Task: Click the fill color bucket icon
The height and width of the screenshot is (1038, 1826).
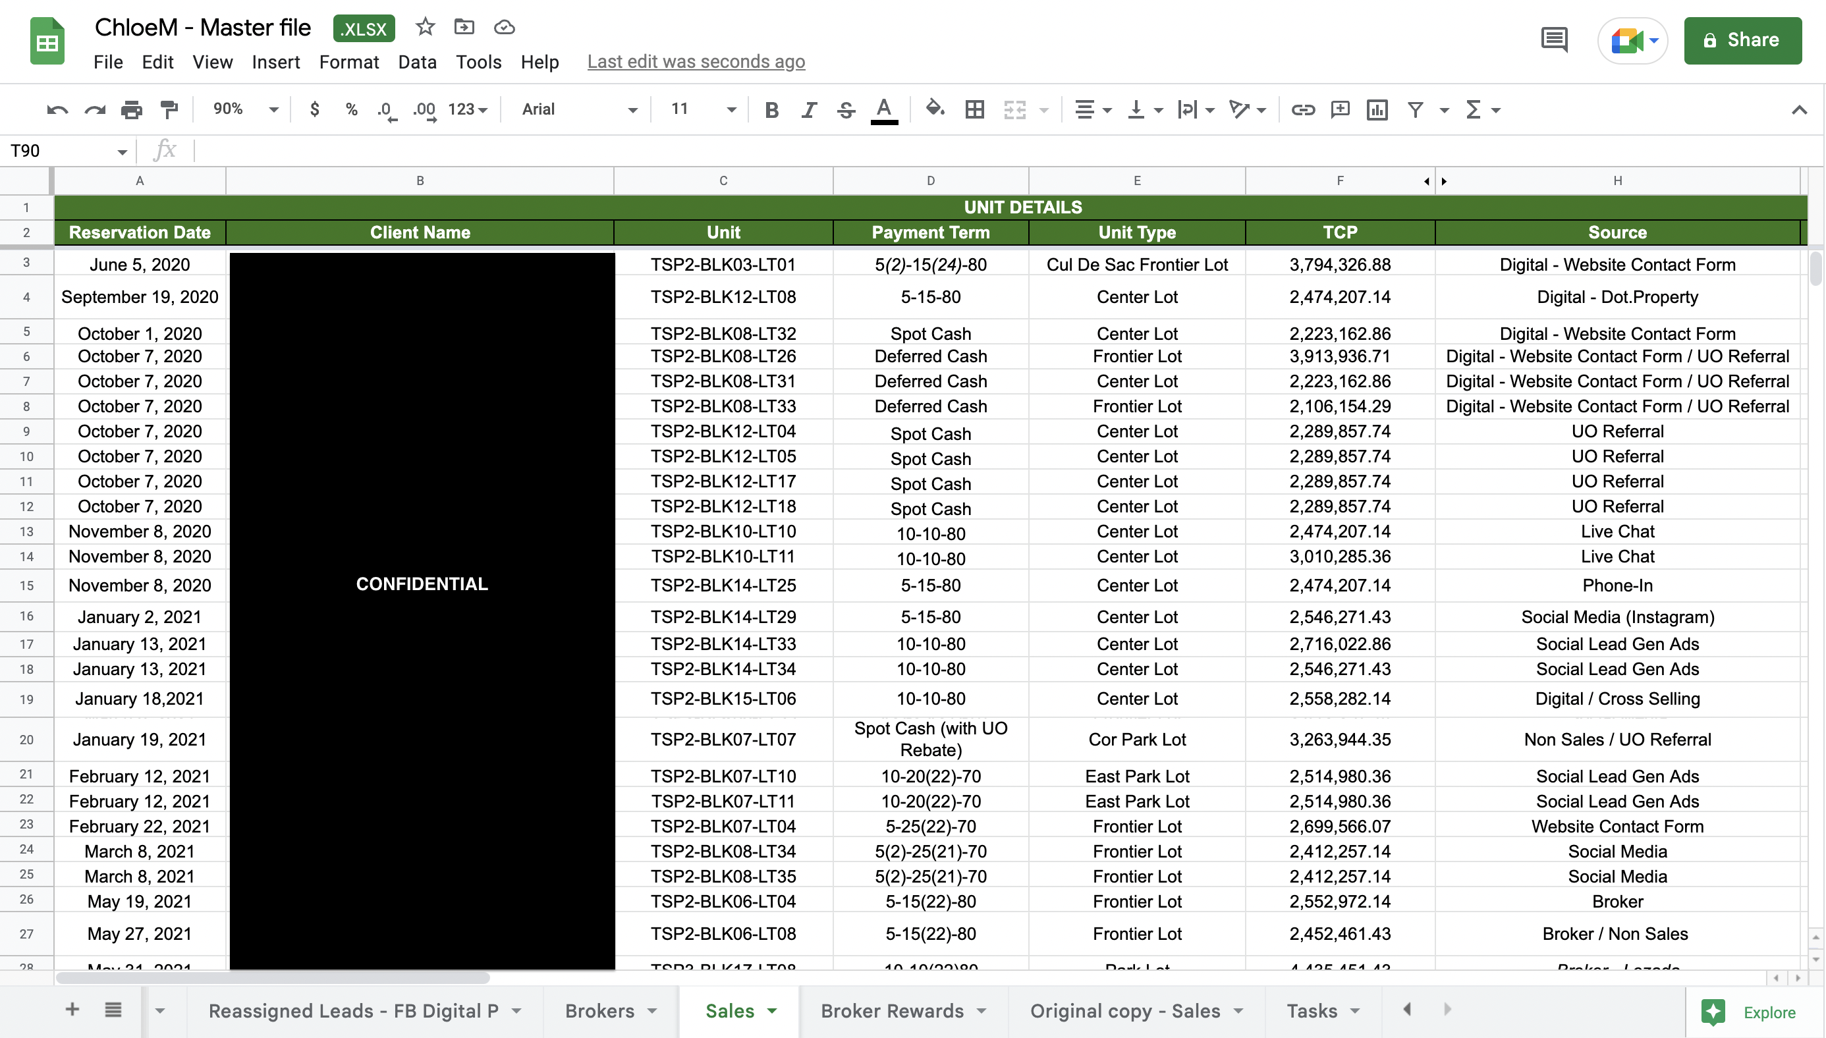Action: [934, 109]
